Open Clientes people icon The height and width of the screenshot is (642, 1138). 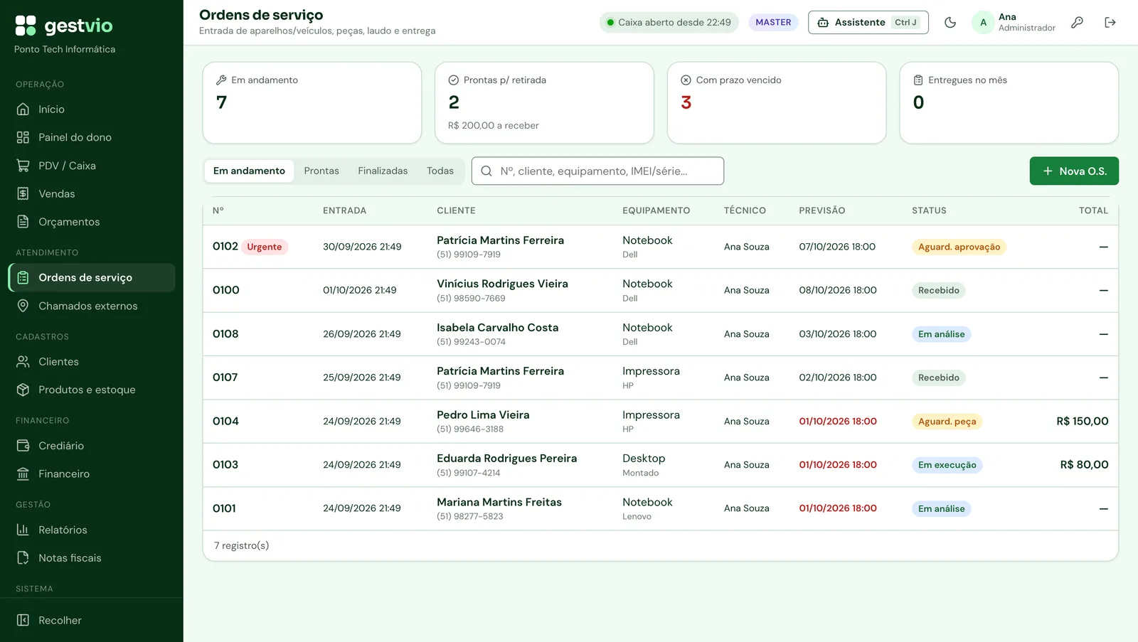23,362
